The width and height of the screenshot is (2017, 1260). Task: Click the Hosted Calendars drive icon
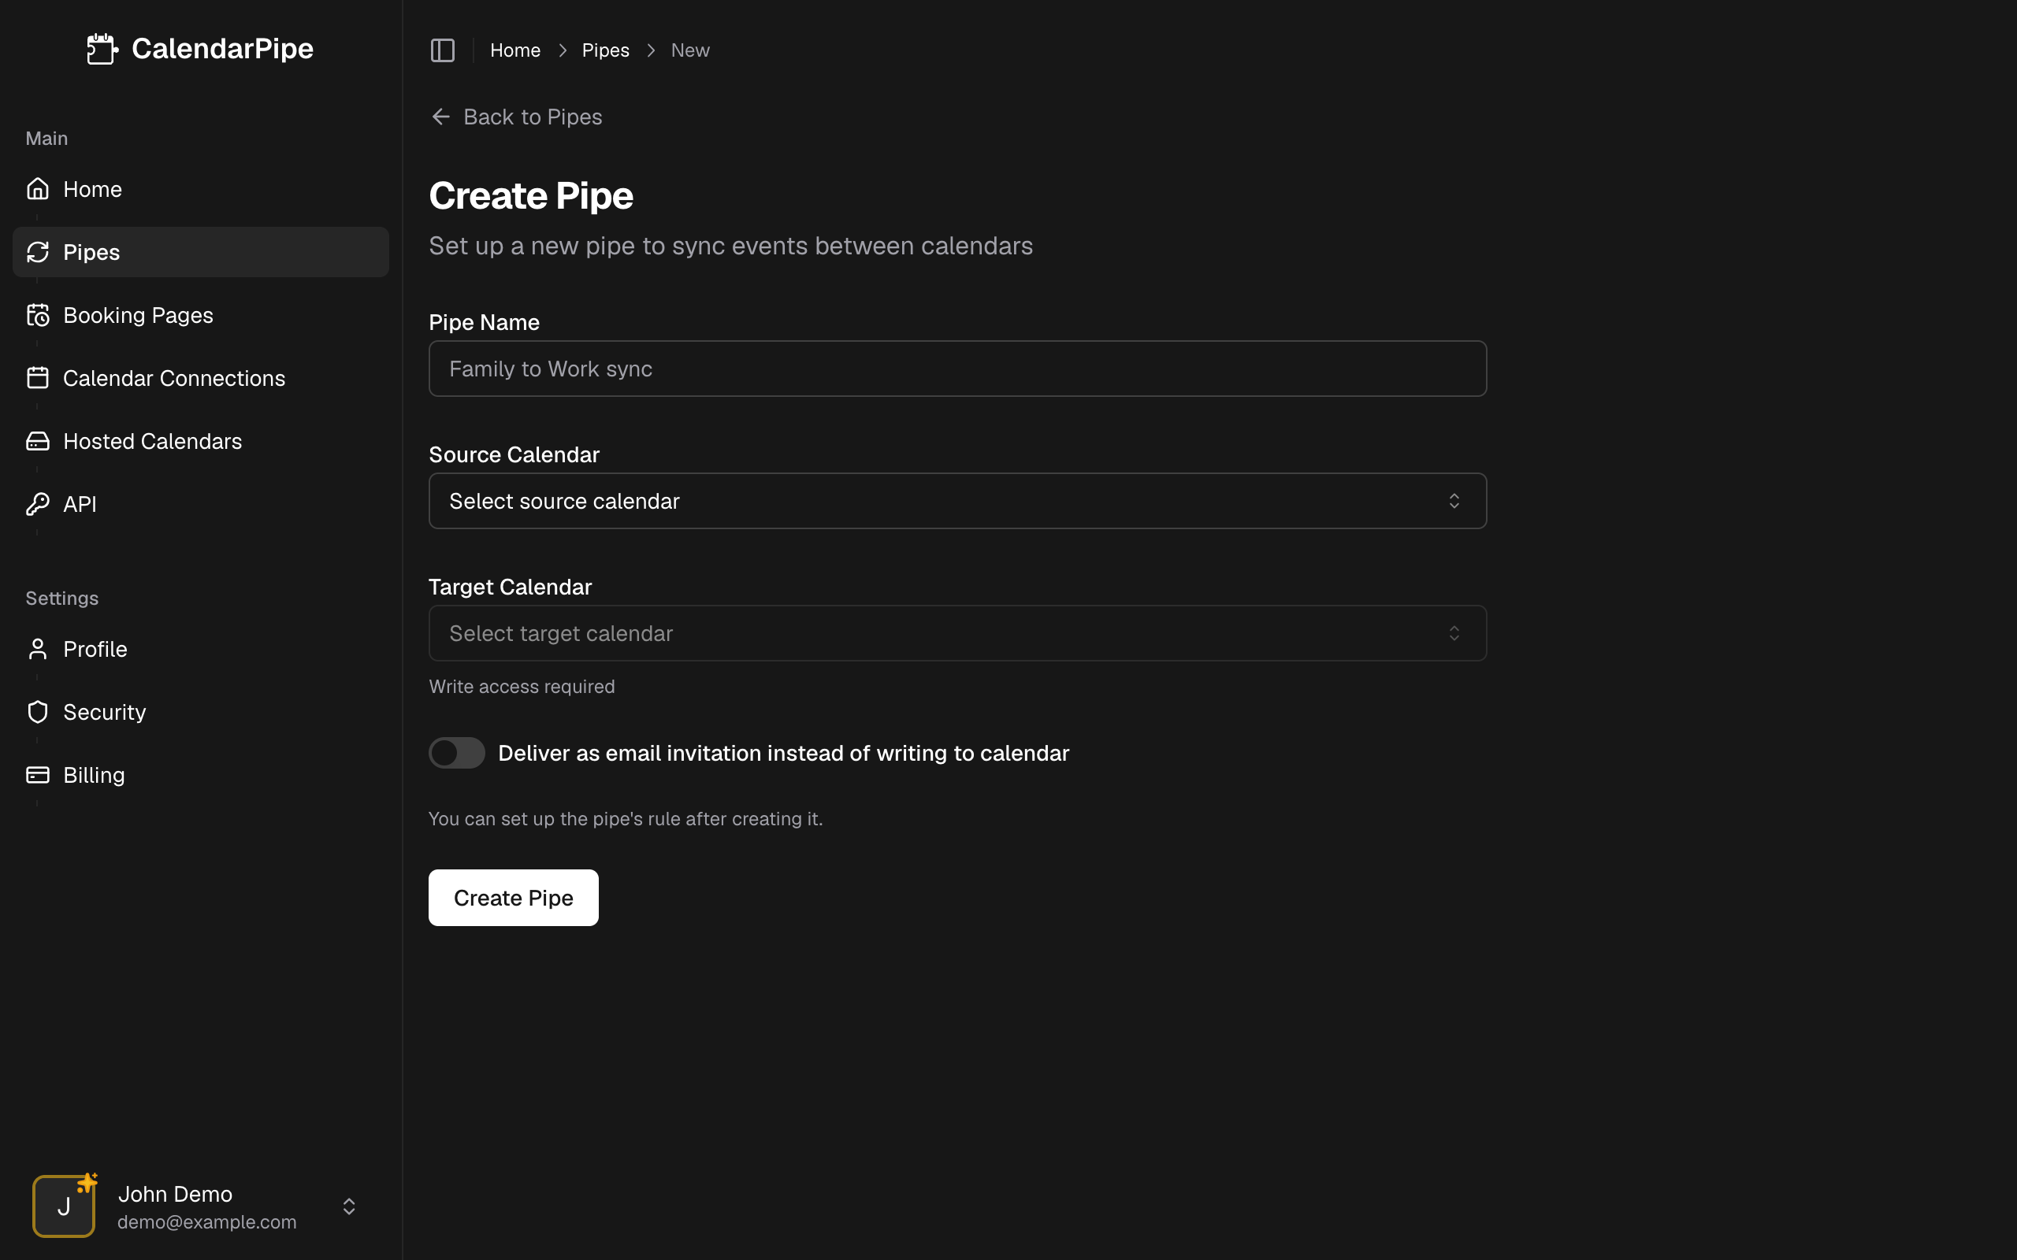(x=38, y=441)
